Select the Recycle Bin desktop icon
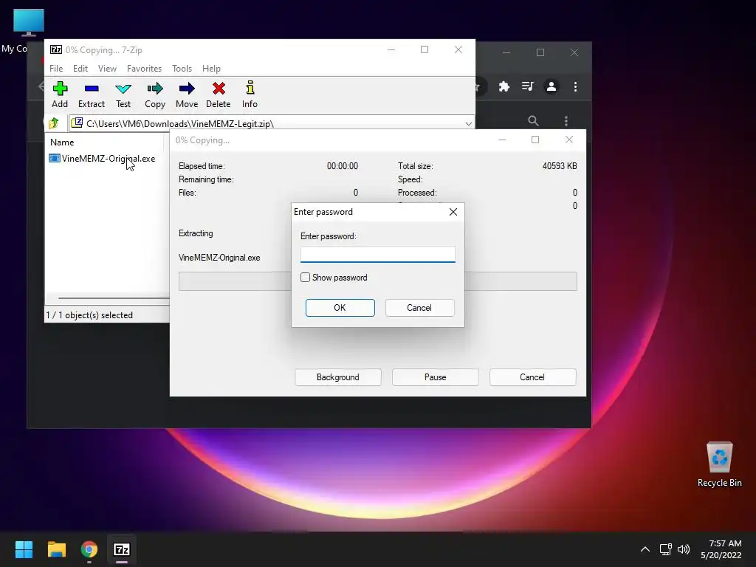 pyautogui.click(x=719, y=464)
